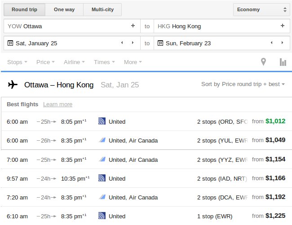The image size is (292, 225).
Task: Follow the Learn more link
Action: (58, 104)
